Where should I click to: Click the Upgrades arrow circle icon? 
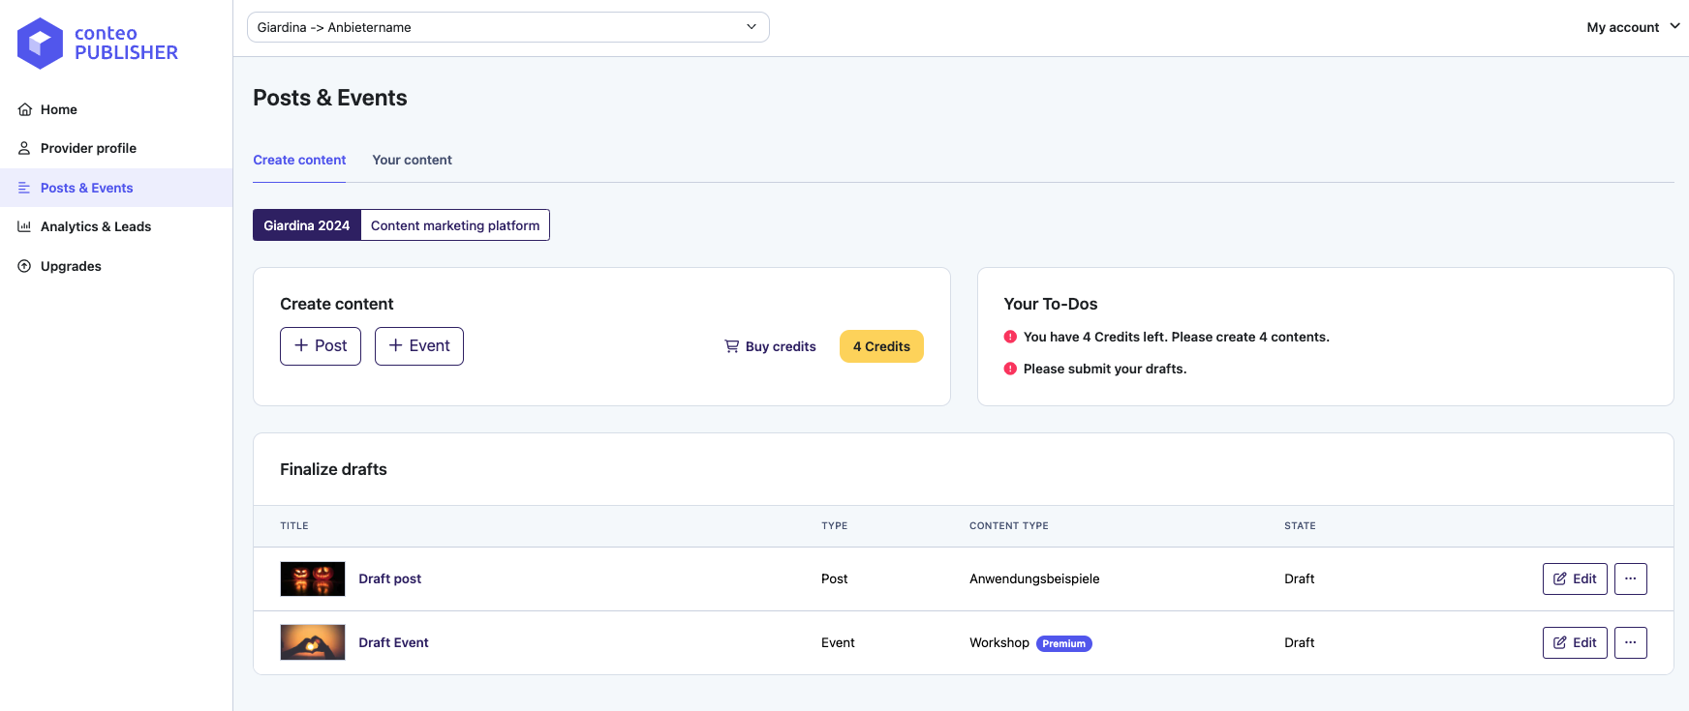click(24, 266)
